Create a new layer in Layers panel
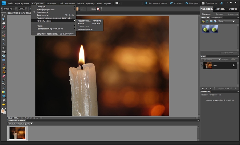 pyautogui.click(x=203, y=88)
